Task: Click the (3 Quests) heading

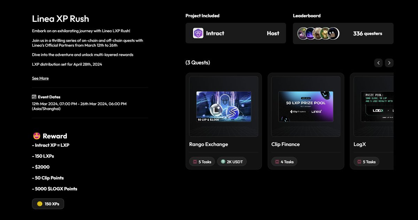Action: [x=198, y=63]
